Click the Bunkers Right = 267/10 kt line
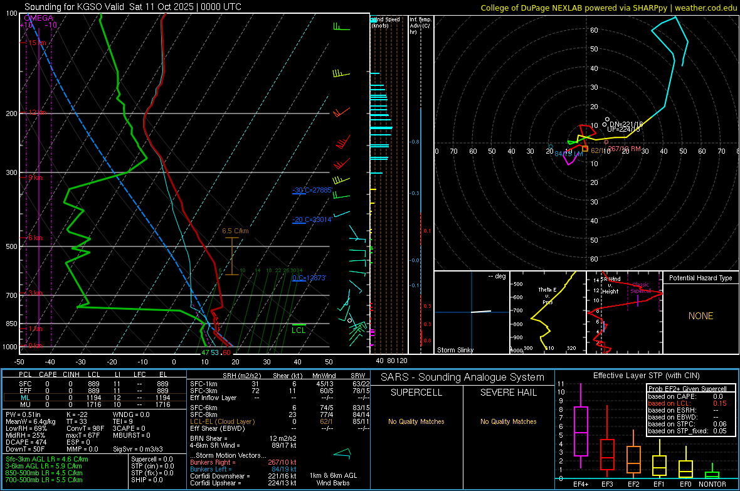This screenshot has width=740, height=491. tap(243, 462)
